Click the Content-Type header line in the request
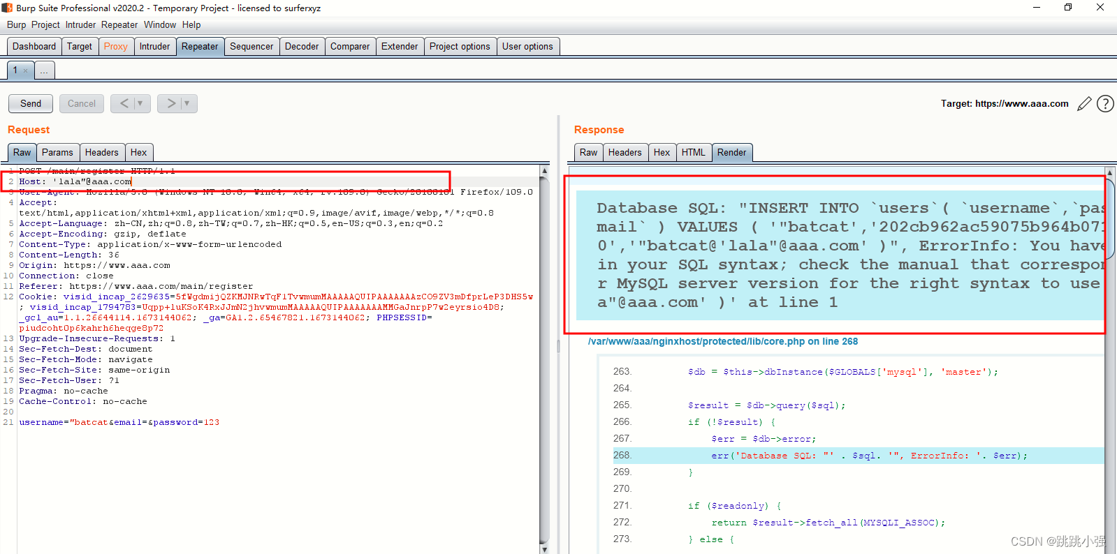The width and height of the screenshot is (1117, 554). pos(150,244)
